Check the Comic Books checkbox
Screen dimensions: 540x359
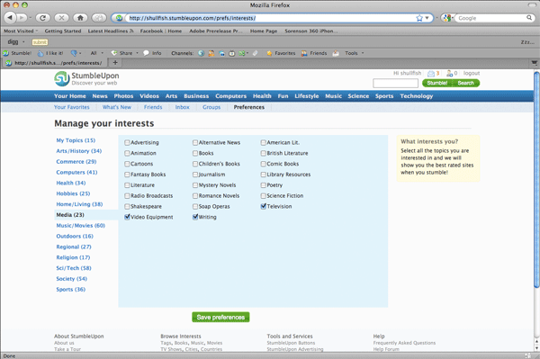[x=264, y=164]
